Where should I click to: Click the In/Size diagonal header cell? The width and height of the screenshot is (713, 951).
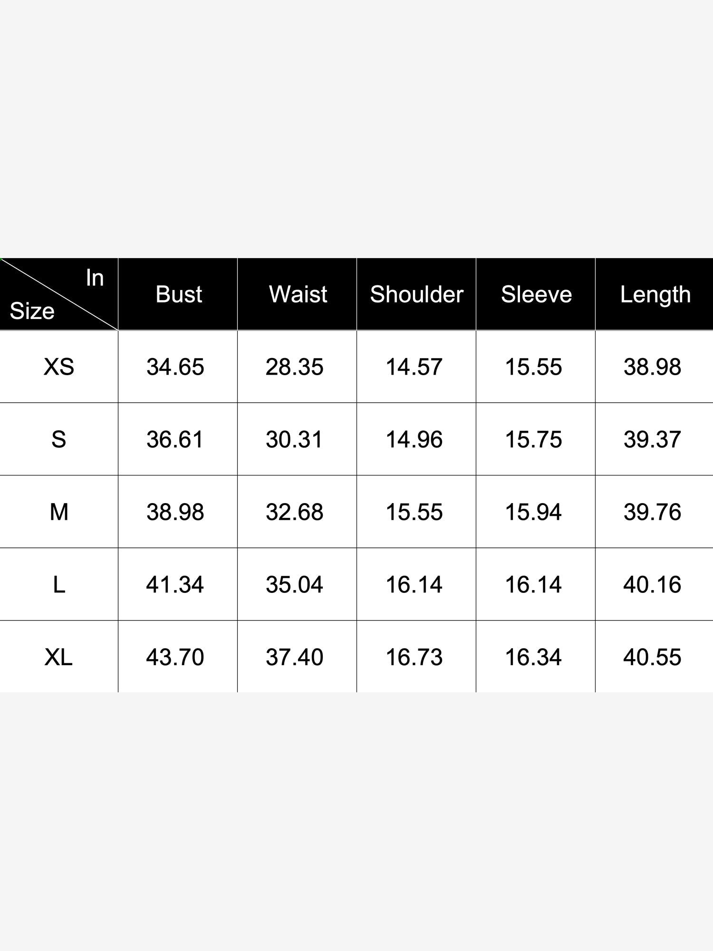point(59,294)
